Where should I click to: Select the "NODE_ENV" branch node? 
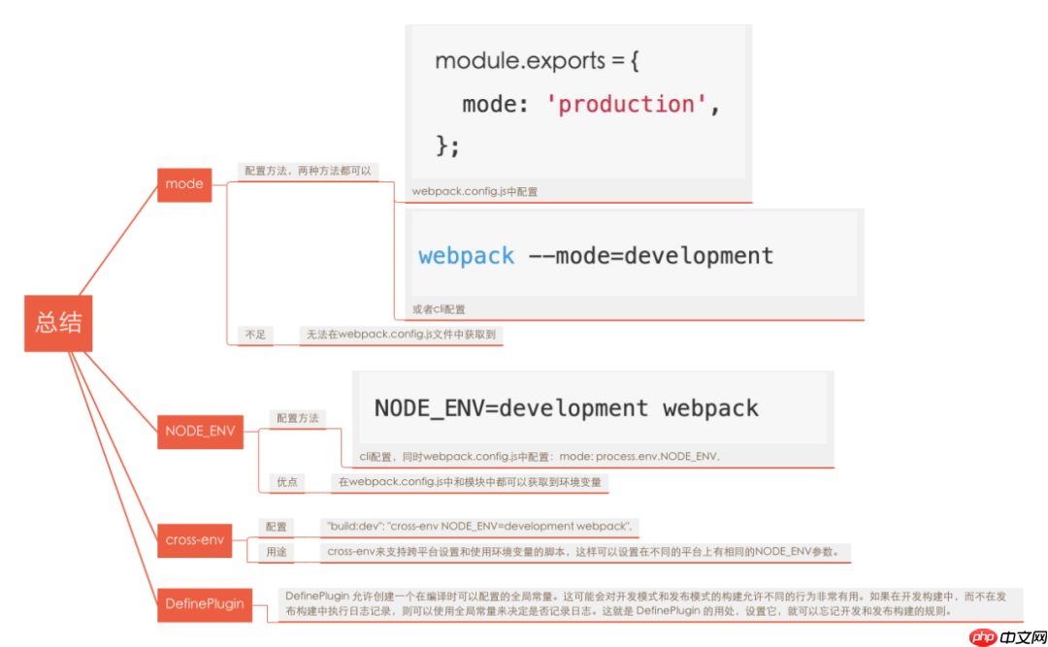(201, 432)
